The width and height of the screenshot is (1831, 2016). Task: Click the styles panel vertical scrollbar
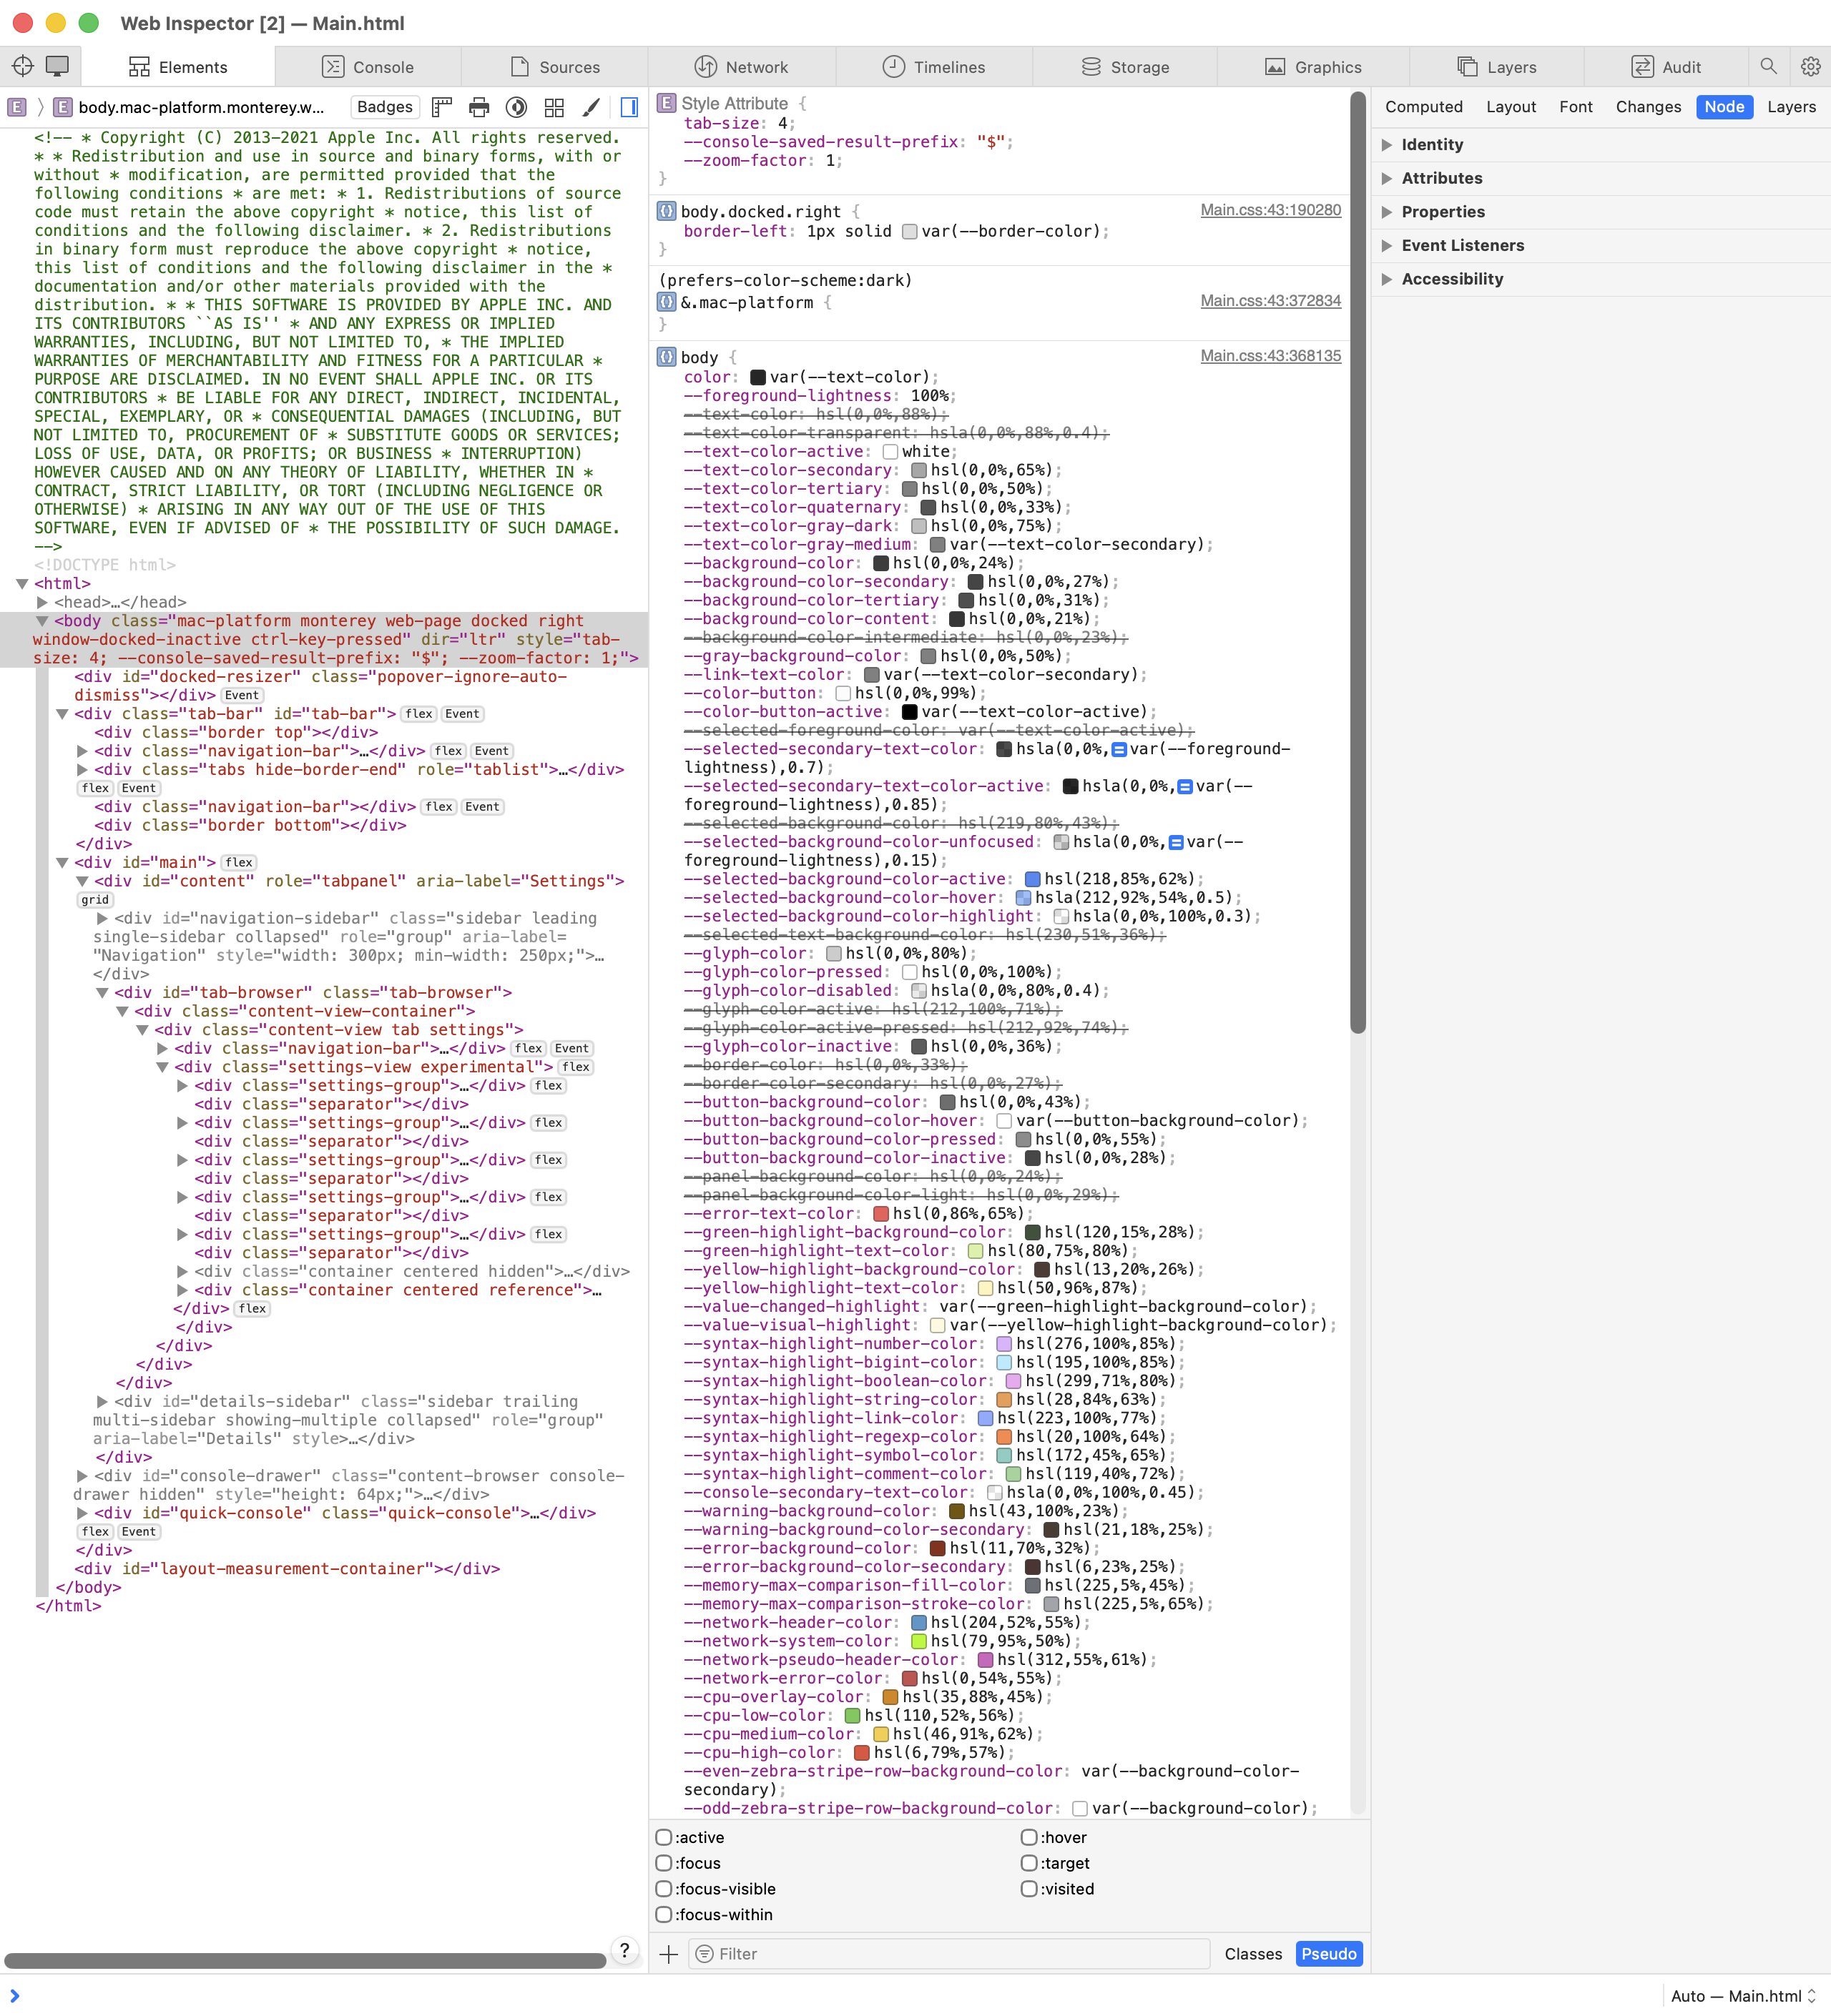[x=1358, y=562]
